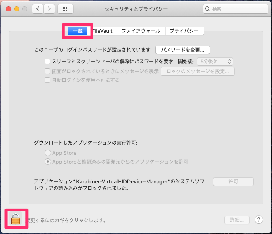Viewport: 272px width, 234px height.
Task: Click the セキュリティとプライバシー window title
Action: pos(136,9)
